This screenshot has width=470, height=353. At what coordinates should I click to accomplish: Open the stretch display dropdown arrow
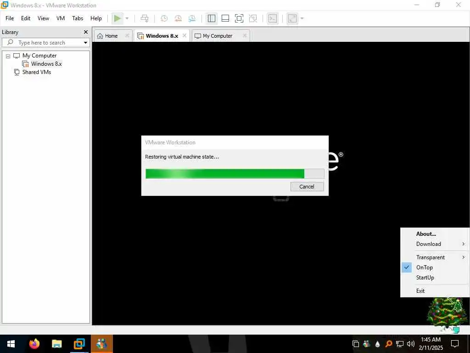click(302, 18)
